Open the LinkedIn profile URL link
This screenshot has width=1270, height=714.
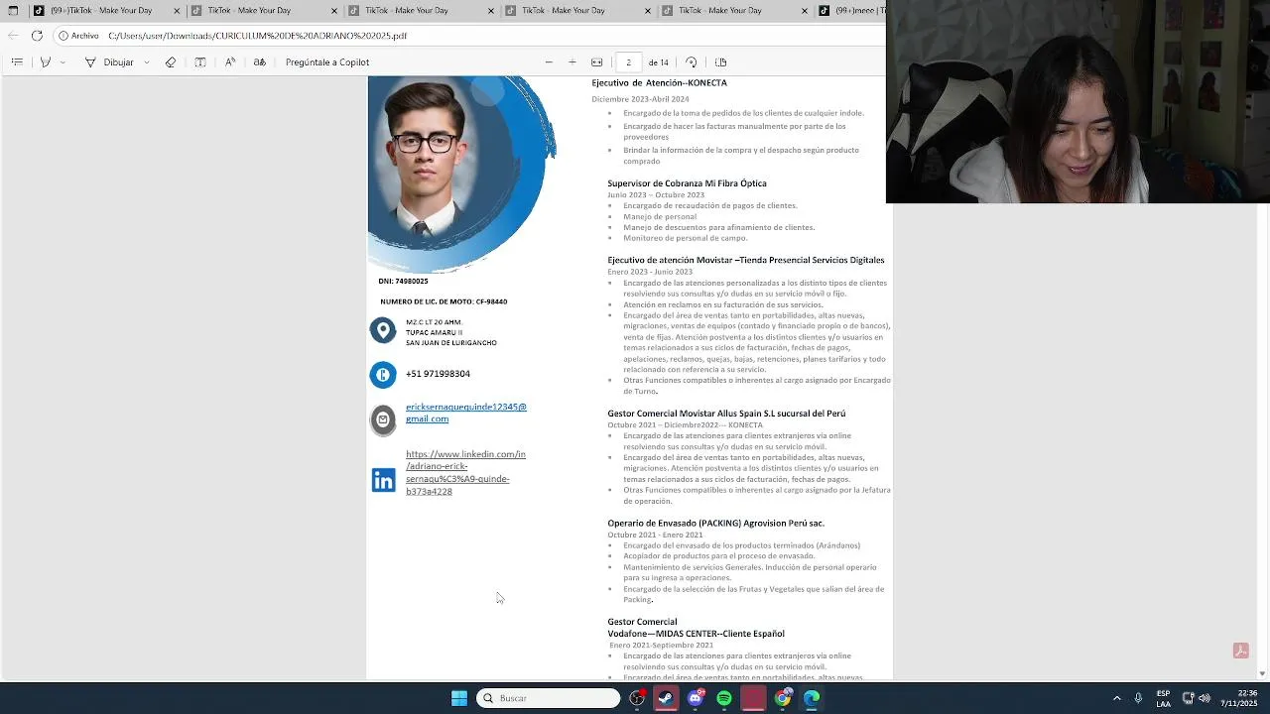click(x=465, y=472)
